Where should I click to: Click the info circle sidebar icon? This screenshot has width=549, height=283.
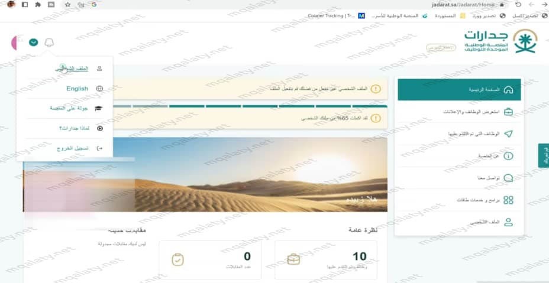click(508, 156)
